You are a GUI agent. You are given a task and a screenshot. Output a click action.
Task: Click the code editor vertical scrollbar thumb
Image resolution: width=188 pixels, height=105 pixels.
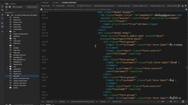click(x=187, y=67)
